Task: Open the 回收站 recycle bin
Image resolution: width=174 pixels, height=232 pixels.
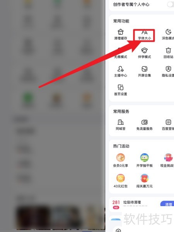Action: tap(168, 53)
